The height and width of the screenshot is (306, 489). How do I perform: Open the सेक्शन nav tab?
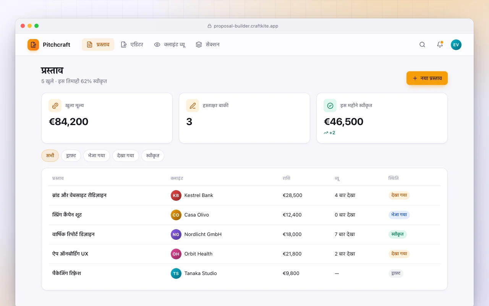point(207,45)
